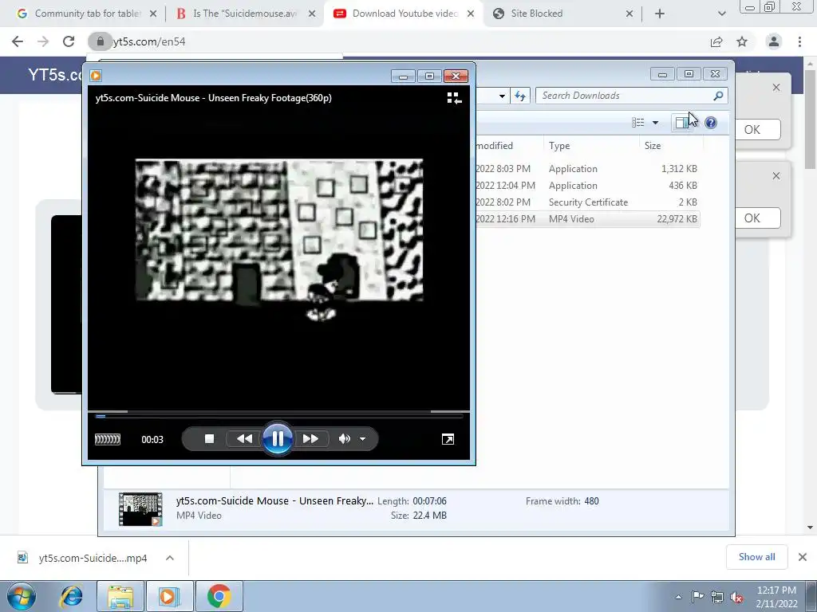Select the Security Certificate file row
This screenshot has width=817, height=612.
coord(587,202)
